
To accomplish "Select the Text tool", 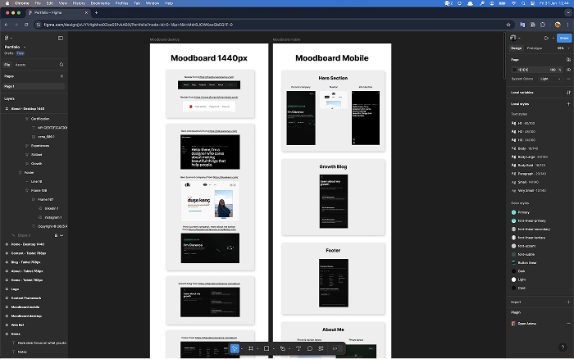I will (x=298, y=348).
